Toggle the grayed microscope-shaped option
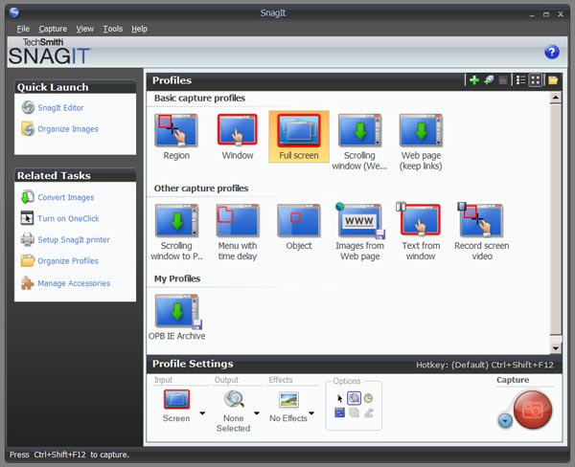The height and width of the screenshot is (467, 575). 369,412
